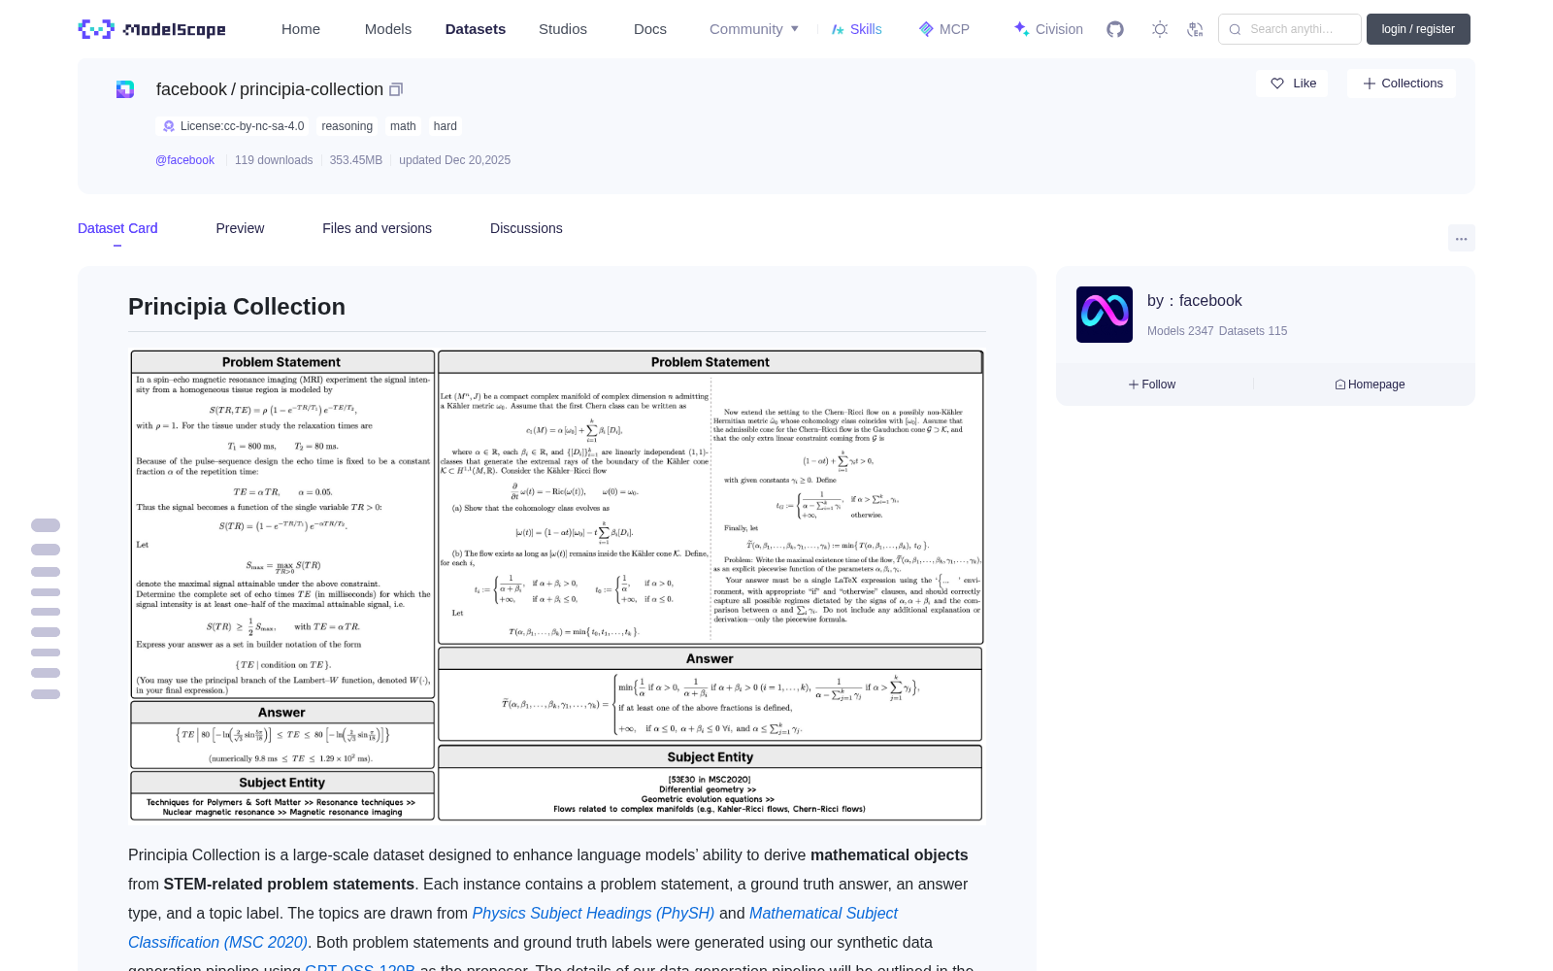Image resolution: width=1553 pixels, height=971 pixels.
Task: Open the Docs navigation item
Action: [650, 29]
